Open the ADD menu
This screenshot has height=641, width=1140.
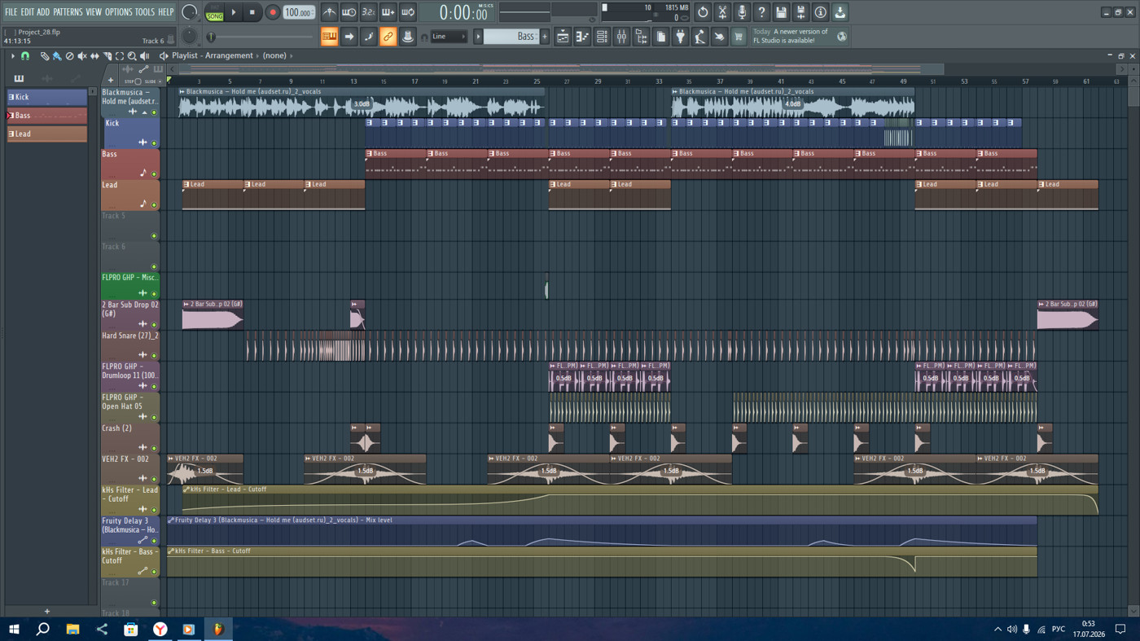tap(43, 12)
